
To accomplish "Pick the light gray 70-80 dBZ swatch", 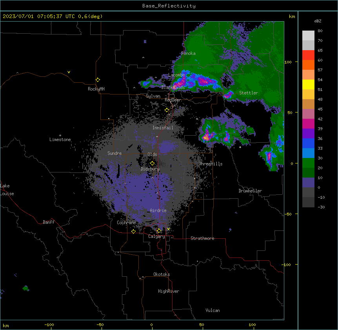I will pos(308,36).
